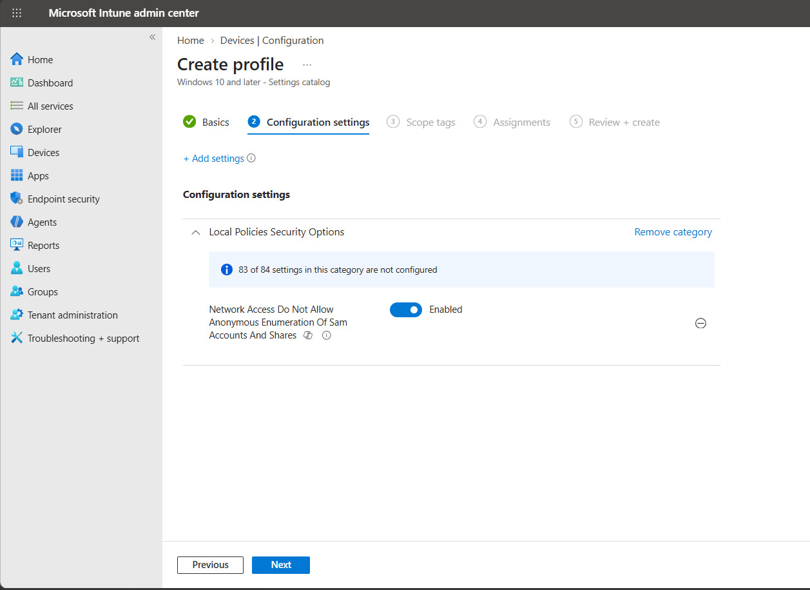Click the '83 of 84 settings' message text
The image size is (810, 590).
click(338, 270)
